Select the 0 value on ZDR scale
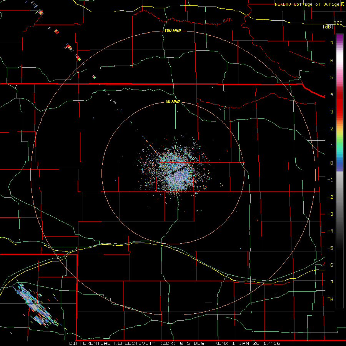 pyautogui.click(x=332, y=163)
